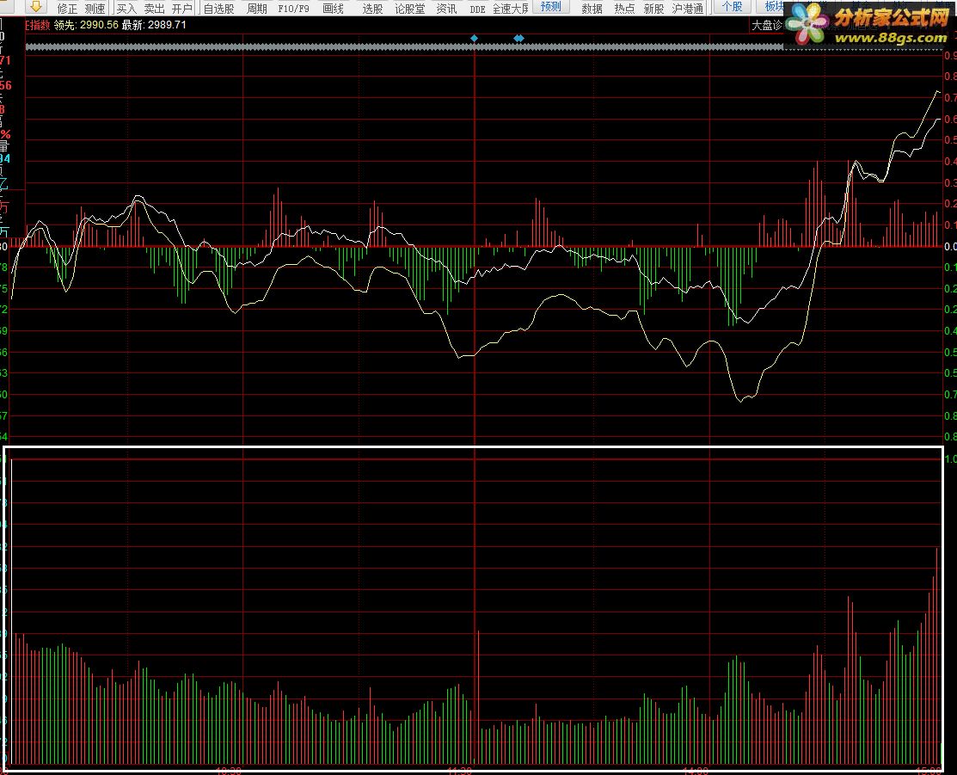Viewport: 957px width, 775px height.
Task: Open the 资讯 news menu
Action: click(447, 9)
